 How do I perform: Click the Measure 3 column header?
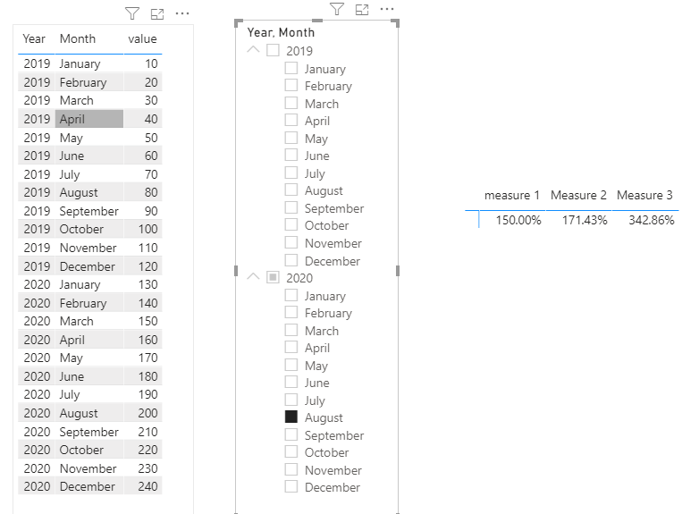point(644,195)
